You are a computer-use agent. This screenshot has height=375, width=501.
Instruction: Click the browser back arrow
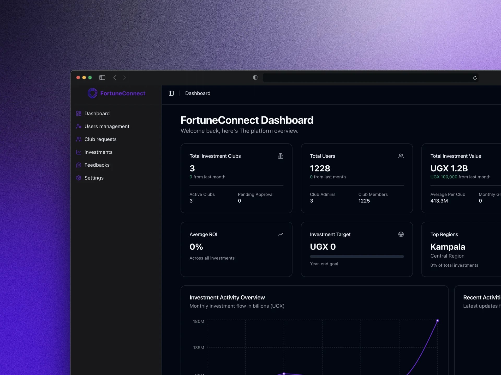[x=115, y=77]
